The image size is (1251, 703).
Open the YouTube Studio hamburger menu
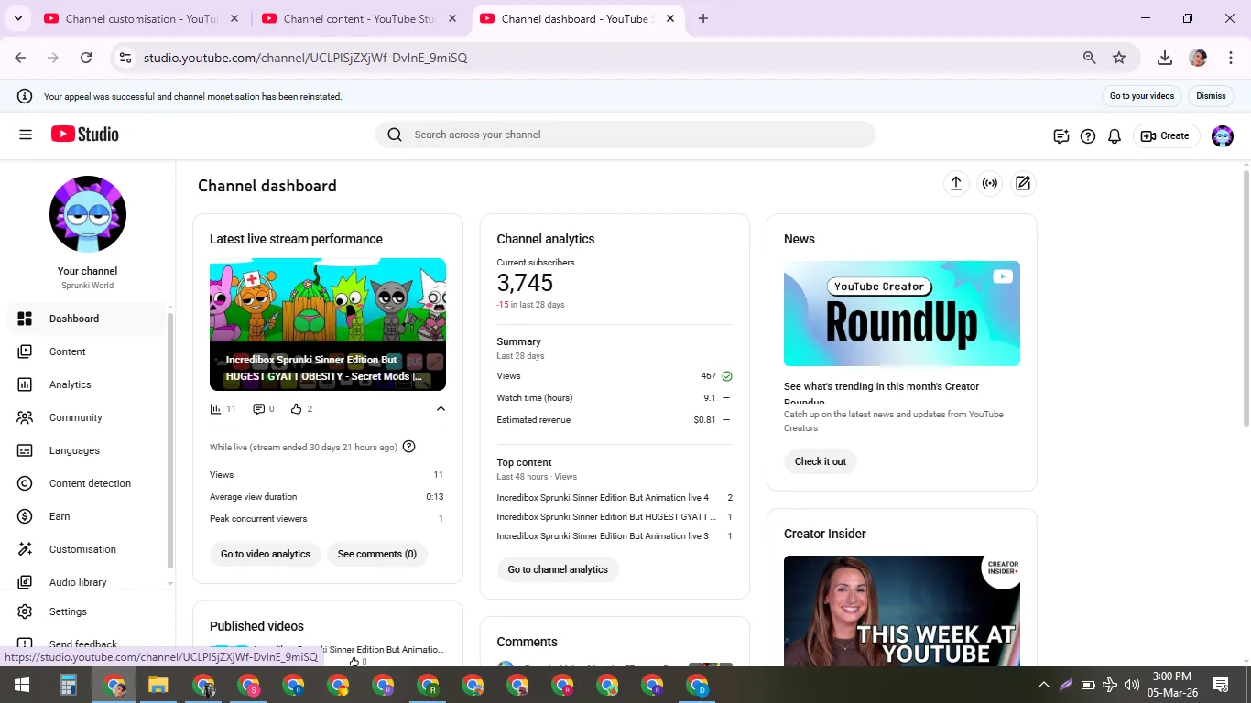(26, 135)
